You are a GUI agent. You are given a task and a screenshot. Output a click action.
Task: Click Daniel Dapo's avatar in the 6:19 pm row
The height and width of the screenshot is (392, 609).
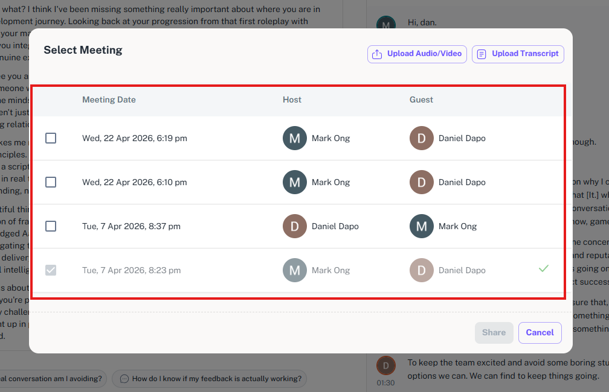422,138
